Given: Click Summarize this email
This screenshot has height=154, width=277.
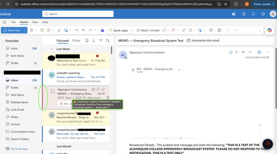Looking at the screenshot, I should pyautogui.click(x=203, y=41).
